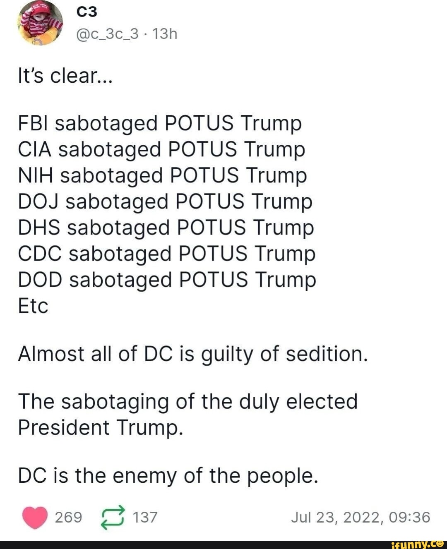Click the "CIA sabotaged POTUS Trump" line
The image size is (447, 549).
tap(161, 149)
